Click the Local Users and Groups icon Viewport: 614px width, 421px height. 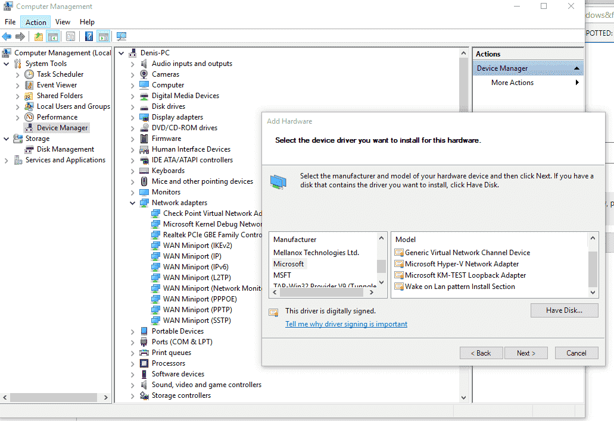(29, 106)
